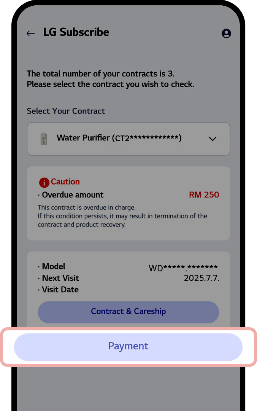
Task: Click the water purifier product icon
Action: 44,139
